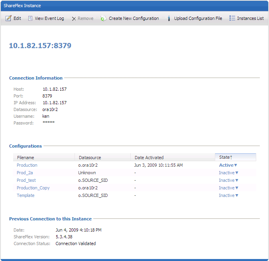
Task: Click the 10.1.82.157:8379 instance heading
Action: (x=40, y=45)
